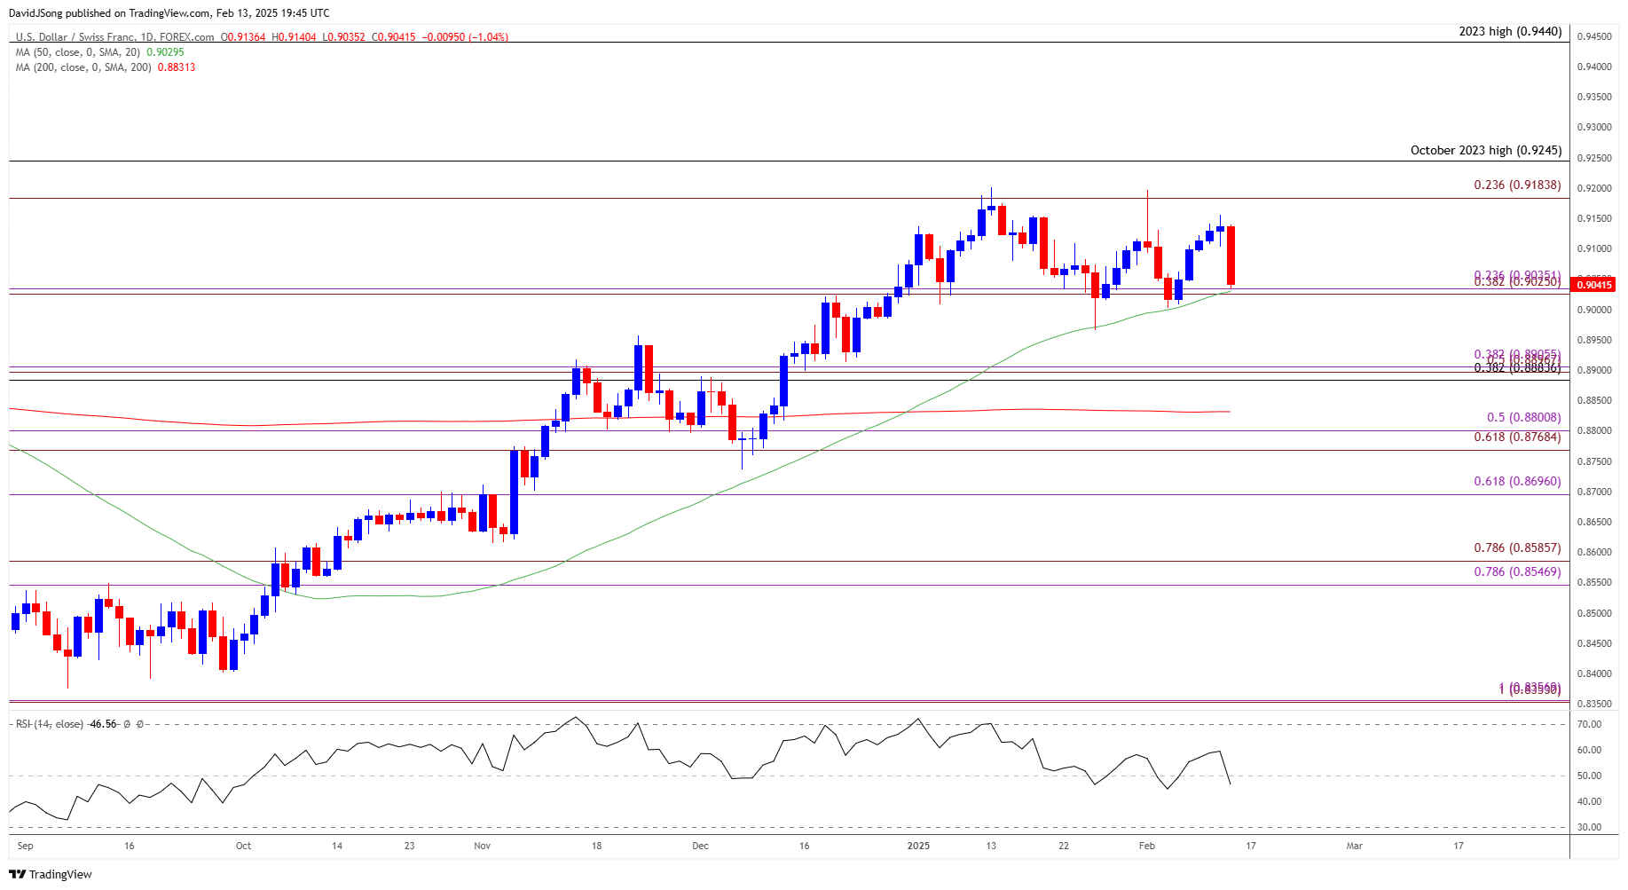
Task: Click the 'Mar' date axis label
Action: [1354, 846]
